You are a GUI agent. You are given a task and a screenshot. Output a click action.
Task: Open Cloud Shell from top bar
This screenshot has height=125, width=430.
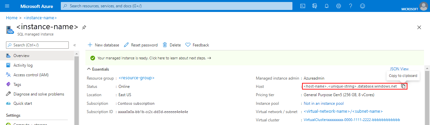[x=303, y=6]
